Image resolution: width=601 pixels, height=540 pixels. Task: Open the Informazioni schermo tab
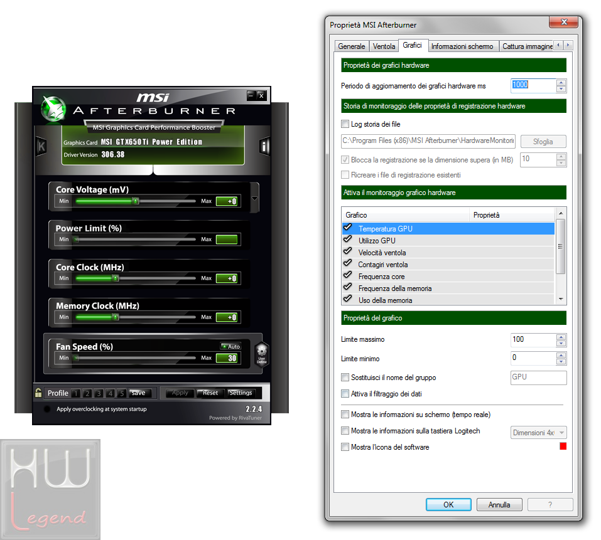(x=462, y=46)
